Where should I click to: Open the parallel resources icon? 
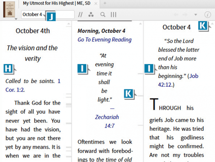80,15
